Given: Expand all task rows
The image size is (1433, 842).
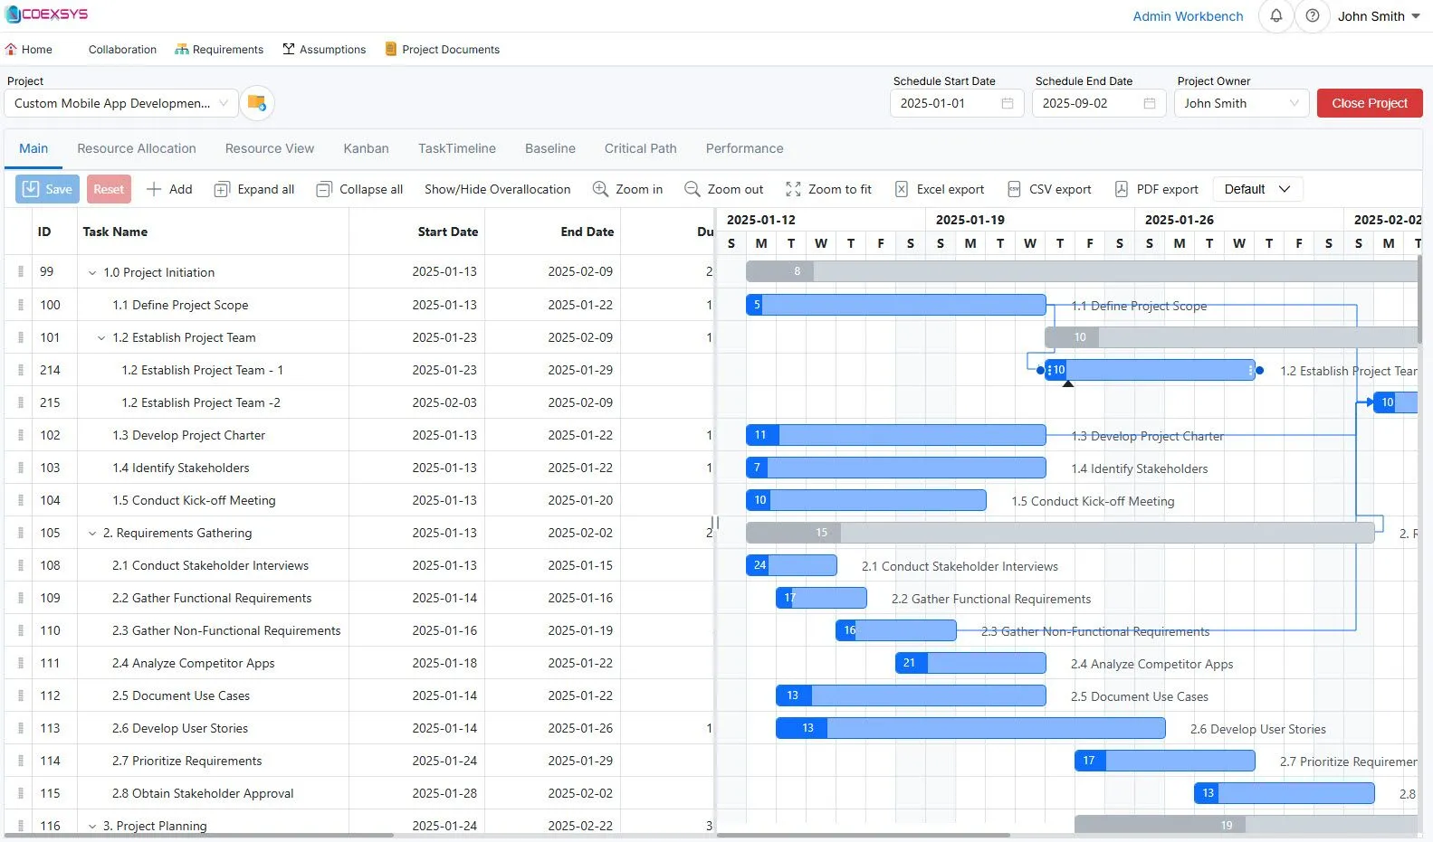Looking at the screenshot, I should [254, 189].
